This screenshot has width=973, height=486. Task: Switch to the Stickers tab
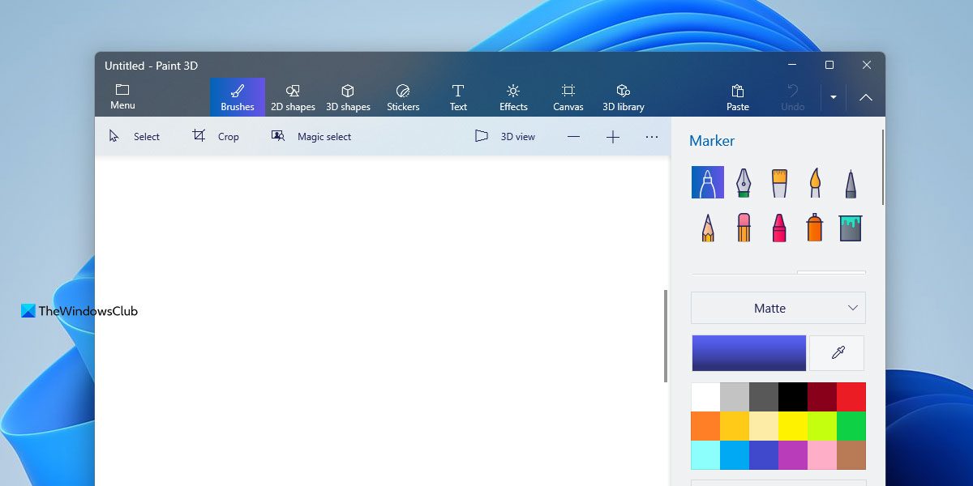tap(403, 96)
